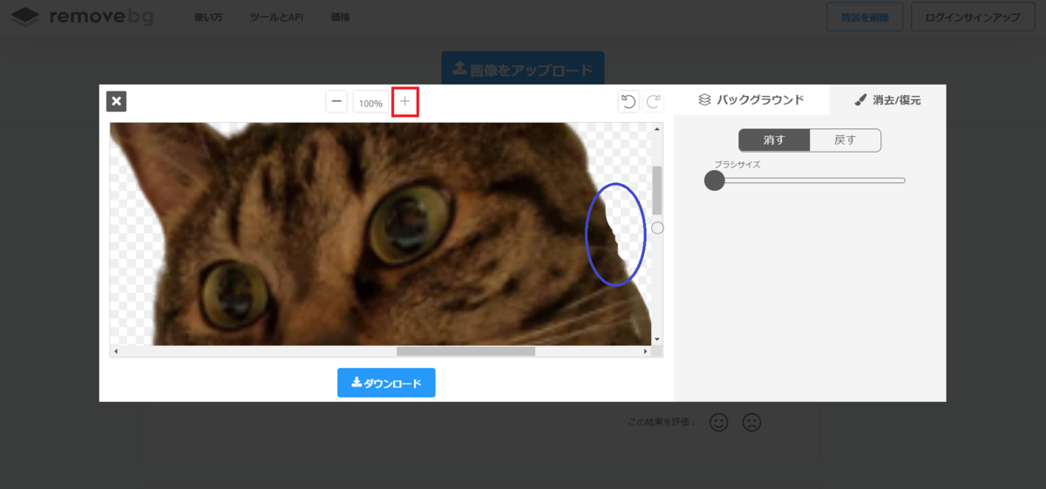1046x489 pixels.
Task: Click the 背景を削除 button in the header
Action: (865, 17)
